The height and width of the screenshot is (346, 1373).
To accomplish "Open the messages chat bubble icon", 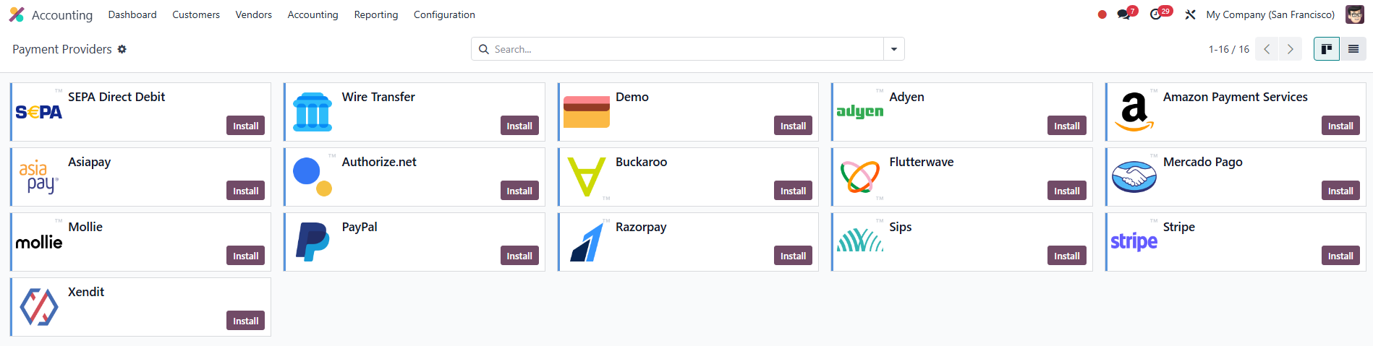I will tap(1123, 14).
